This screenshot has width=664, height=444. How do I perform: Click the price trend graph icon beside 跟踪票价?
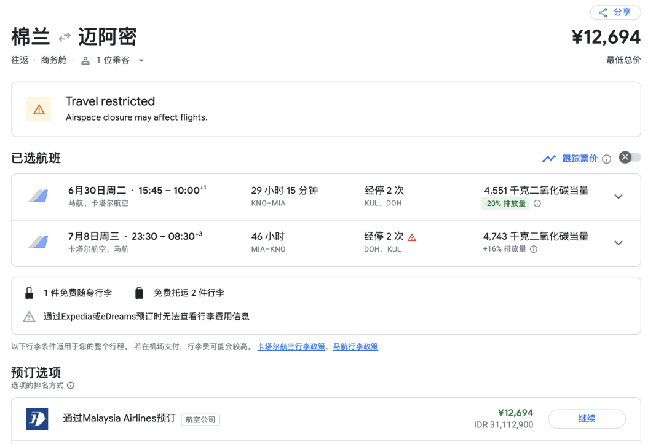tap(549, 158)
